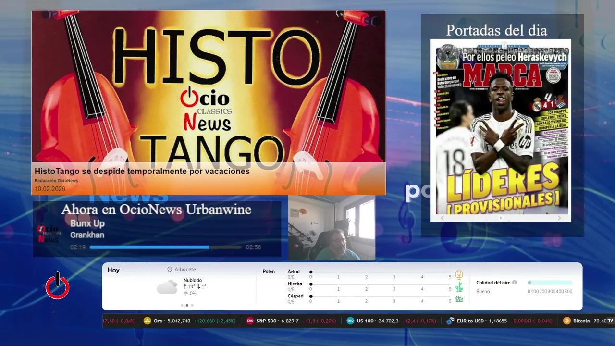Screen dimensions: 615x346
Task: Click the Ahora en OcioNews Urbanwine title
Action: click(156, 210)
